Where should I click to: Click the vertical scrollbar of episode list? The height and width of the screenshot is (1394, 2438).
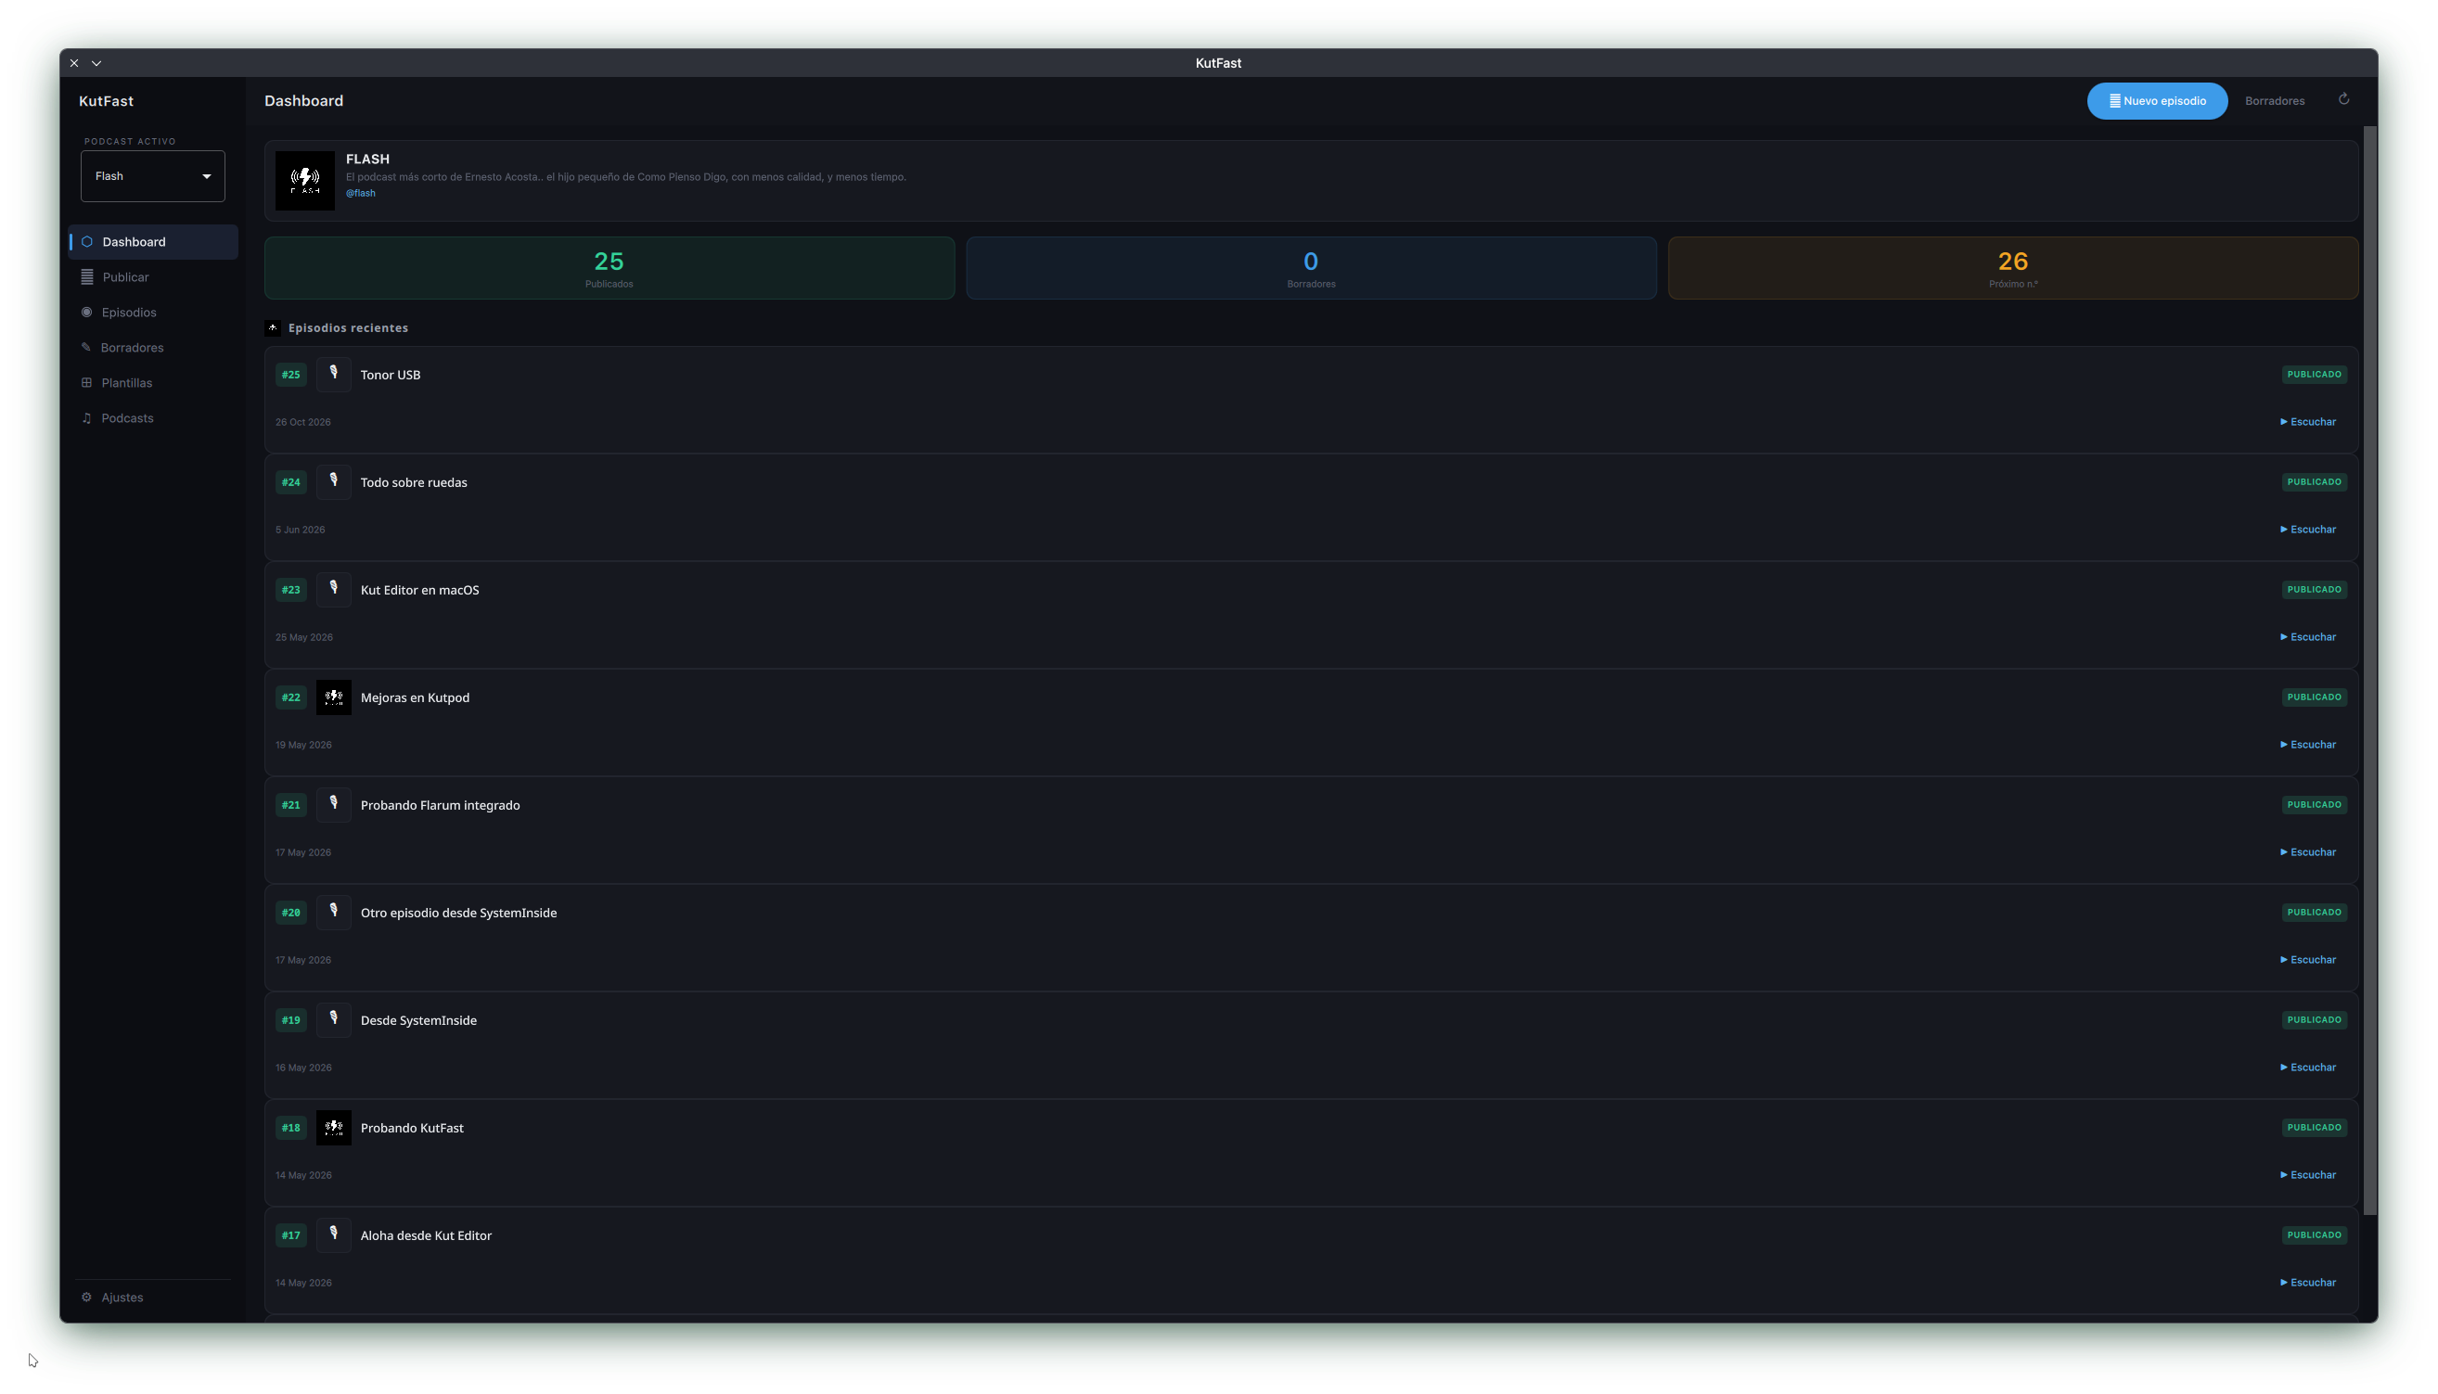(2370, 671)
